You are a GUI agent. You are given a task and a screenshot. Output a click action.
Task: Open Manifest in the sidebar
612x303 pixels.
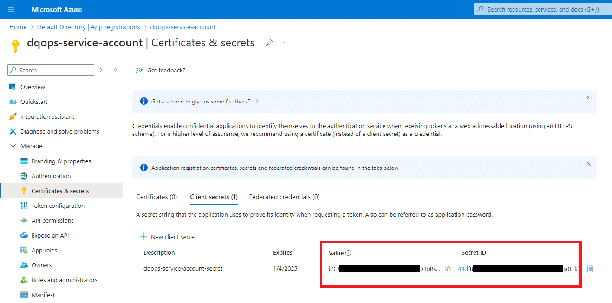click(x=43, y=295)
